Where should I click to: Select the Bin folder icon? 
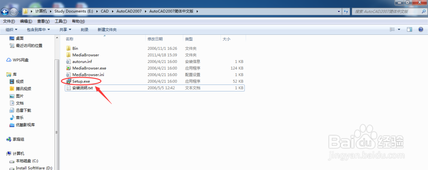coord(68,48)
